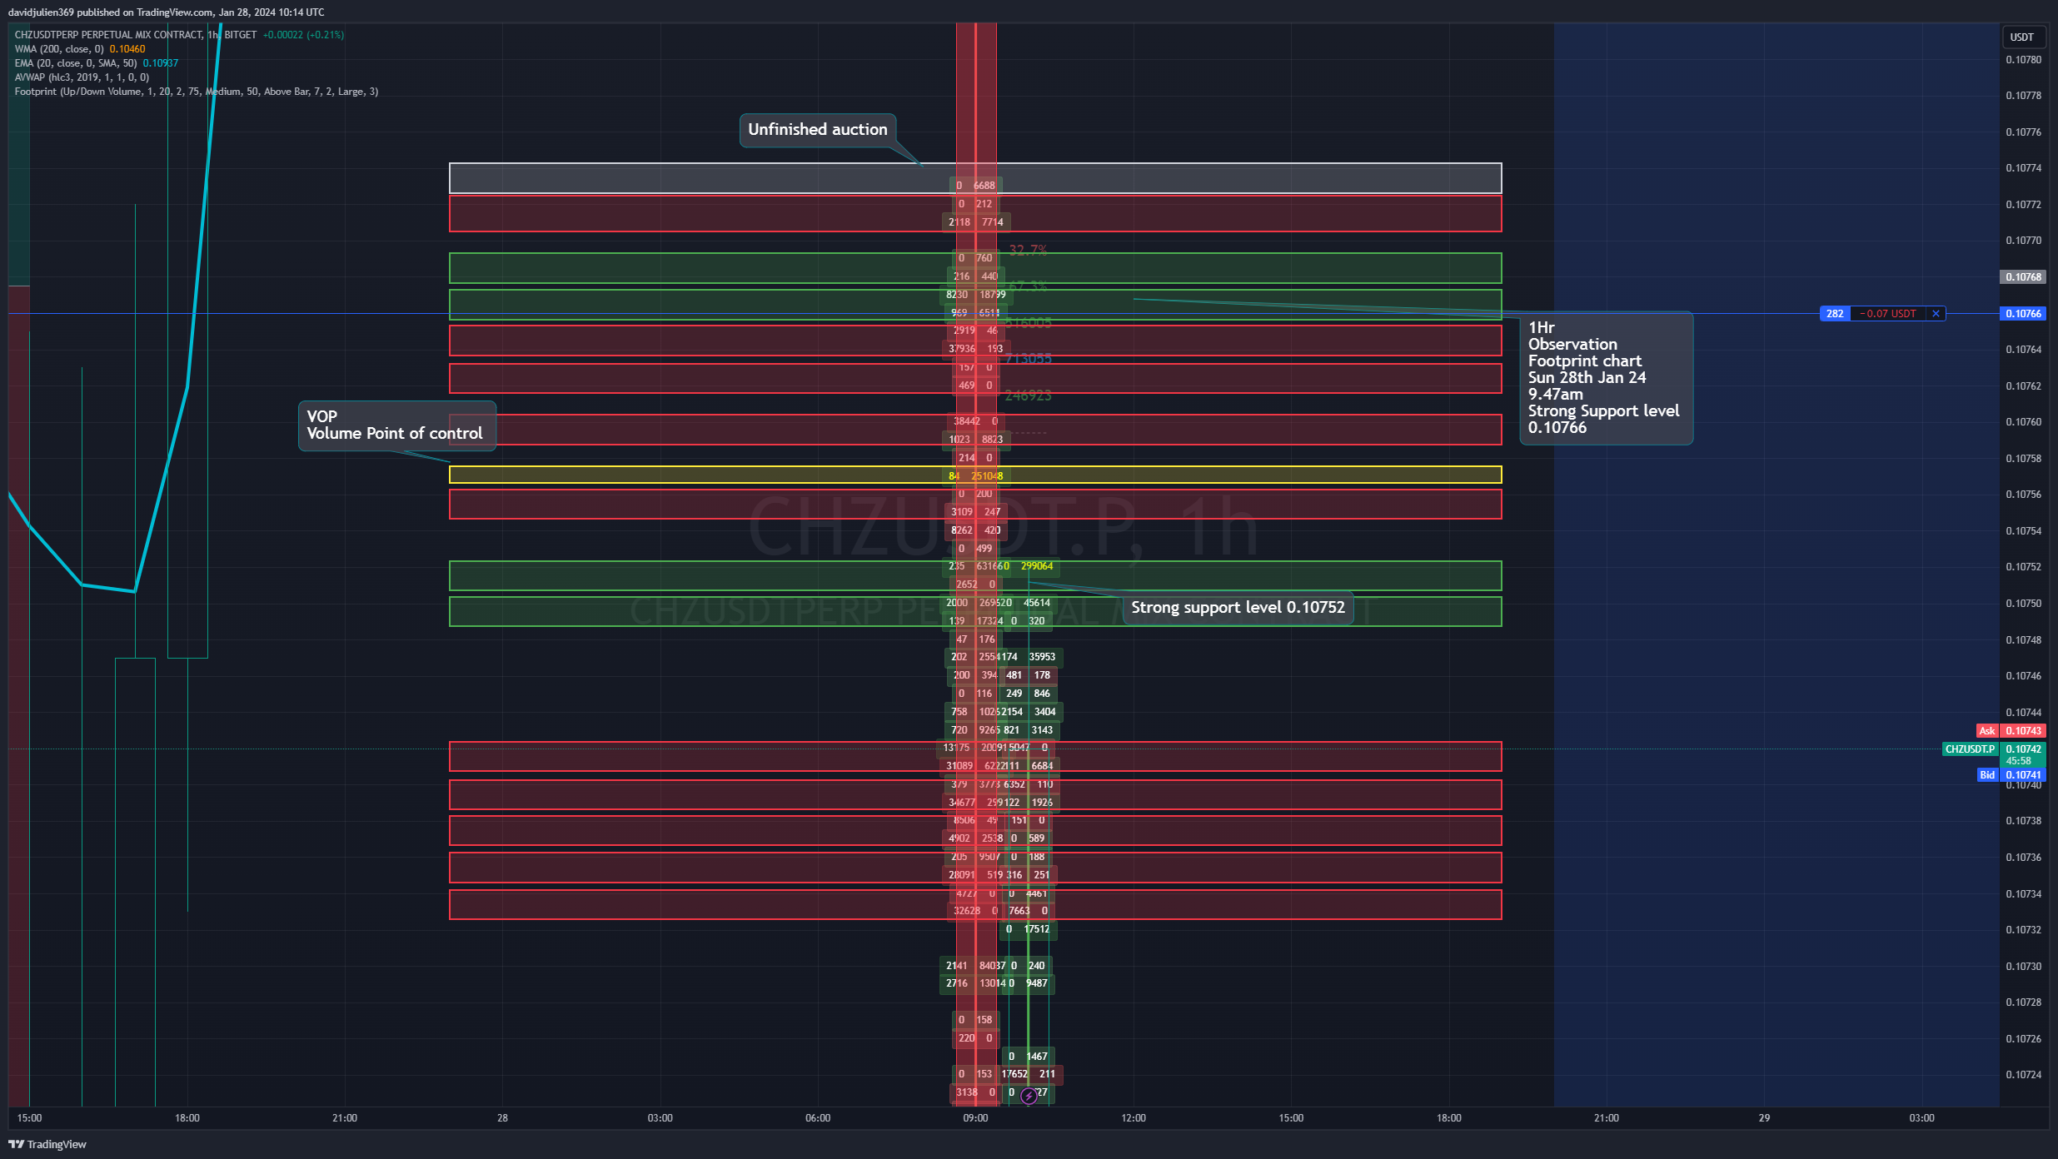2058x1159 pixels.
Task: Click footprint cell 18799
Action: (x=993, y=295)
